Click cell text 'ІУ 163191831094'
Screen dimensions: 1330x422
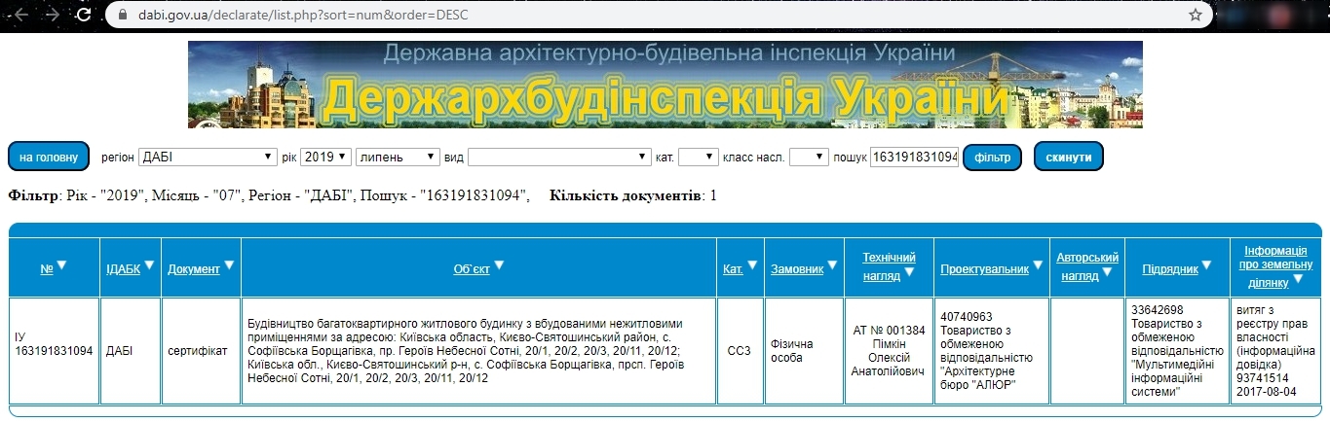pyautogui.click(x=54, y=344)
